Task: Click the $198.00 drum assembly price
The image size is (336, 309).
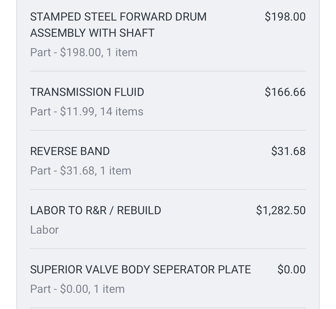Action: point(285,17)
